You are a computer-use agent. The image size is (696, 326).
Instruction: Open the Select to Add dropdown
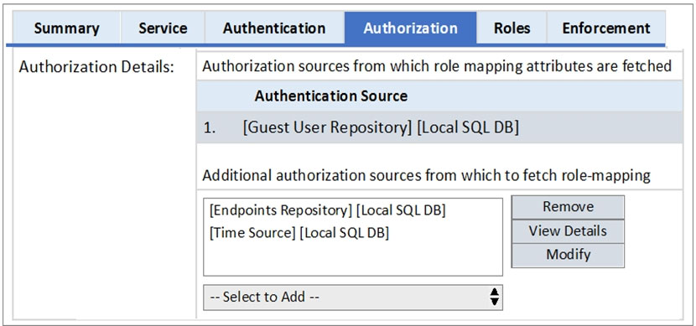(x=353, y=298)
